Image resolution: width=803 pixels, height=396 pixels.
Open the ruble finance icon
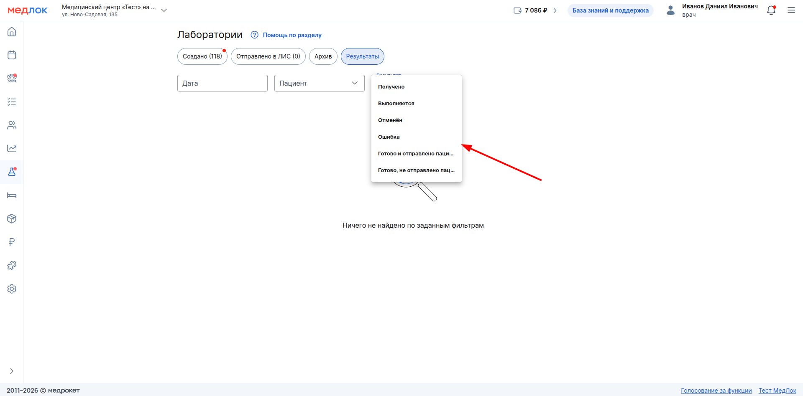[x=12, y=242]
